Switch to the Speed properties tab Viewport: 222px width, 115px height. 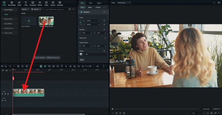click(x=99, y=3)
